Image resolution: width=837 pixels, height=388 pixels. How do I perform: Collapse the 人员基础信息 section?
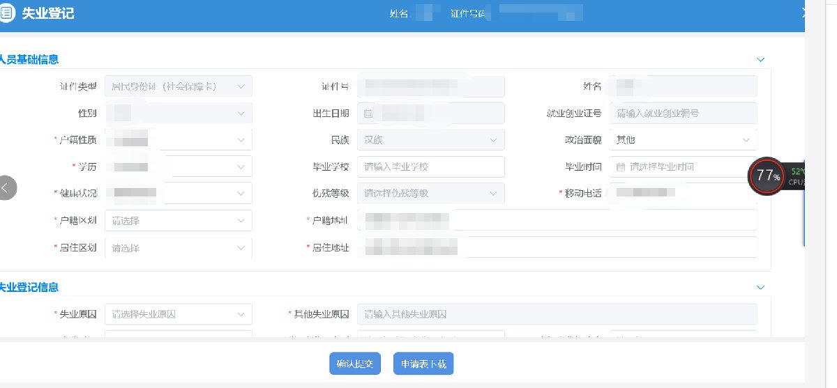760,60
